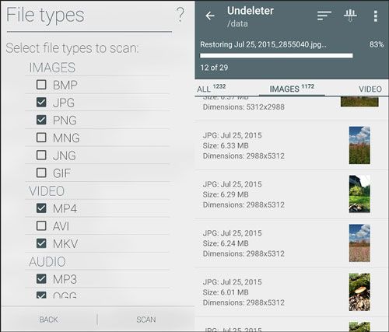Enable the BMP checkbox
This screenshot has width=389, height=332.
point(41,85)
